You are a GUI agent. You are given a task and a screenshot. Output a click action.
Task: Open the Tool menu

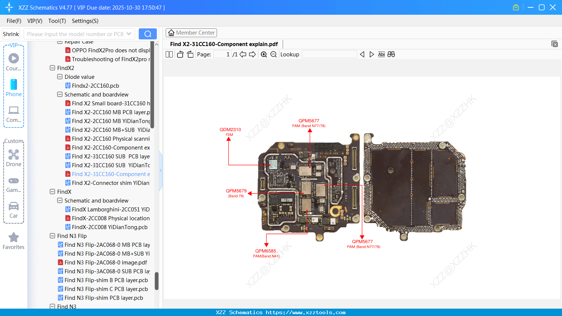57,21
